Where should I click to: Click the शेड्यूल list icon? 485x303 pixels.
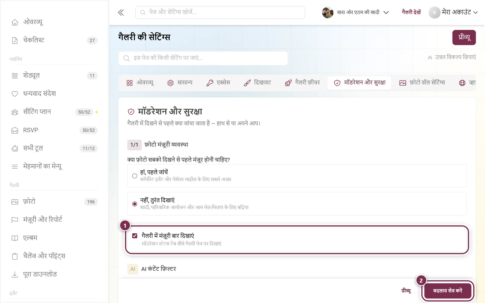pos(15,76)
